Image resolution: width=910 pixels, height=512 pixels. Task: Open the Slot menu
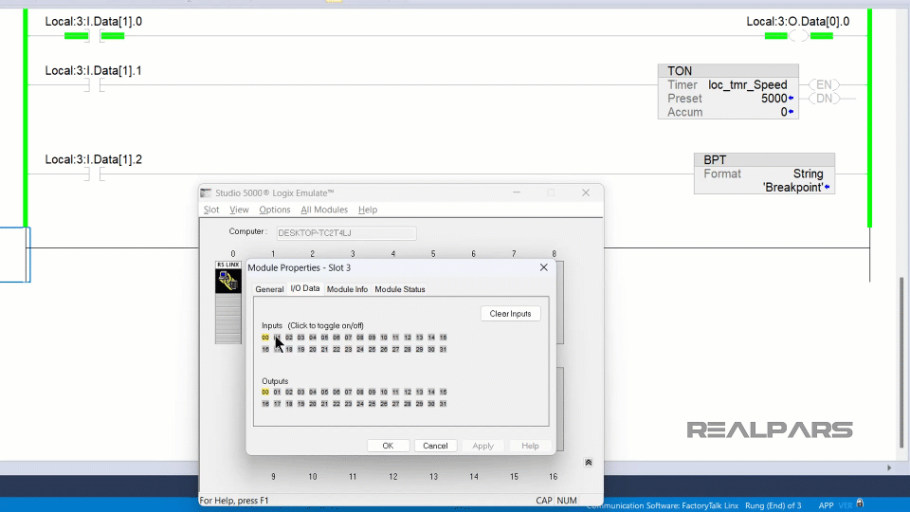(211, 210)
